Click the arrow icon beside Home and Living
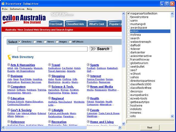Viewport: 176px width, 132px height. coord(88,122)
